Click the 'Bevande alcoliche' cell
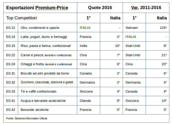The image size is (173, 124). pyautogui.click(x=48, y=110)
